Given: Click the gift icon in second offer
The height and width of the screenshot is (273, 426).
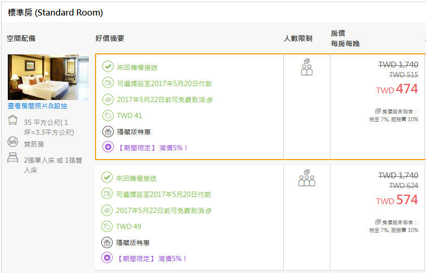Looking at the screenshot, I should pyautogui.click(x=107, y=242).
